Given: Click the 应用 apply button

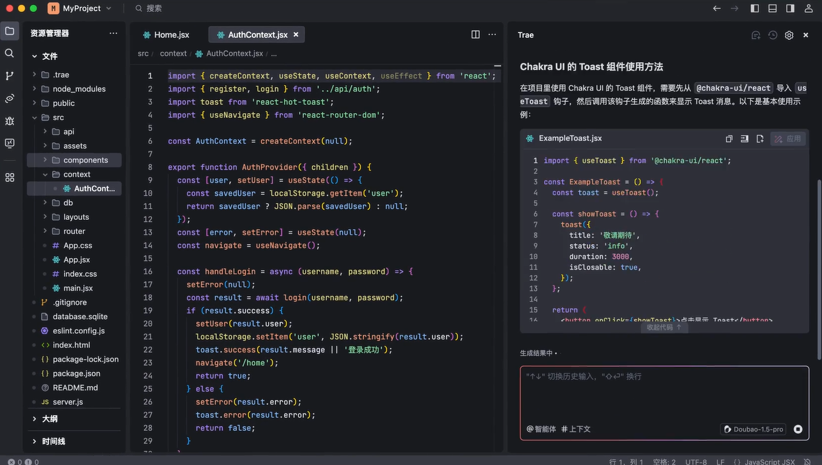Looking at the screenshot, I should [x=788, y=138].
